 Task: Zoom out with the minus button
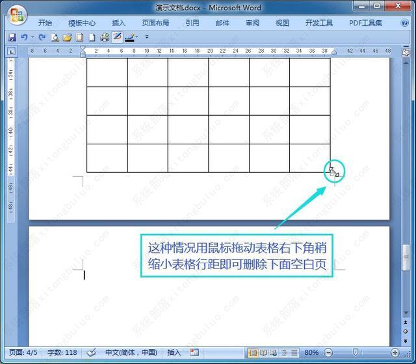coord(328,352)
